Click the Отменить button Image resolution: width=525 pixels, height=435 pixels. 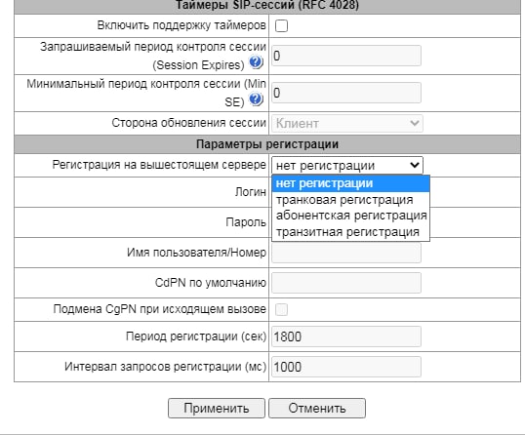point(317,408)
